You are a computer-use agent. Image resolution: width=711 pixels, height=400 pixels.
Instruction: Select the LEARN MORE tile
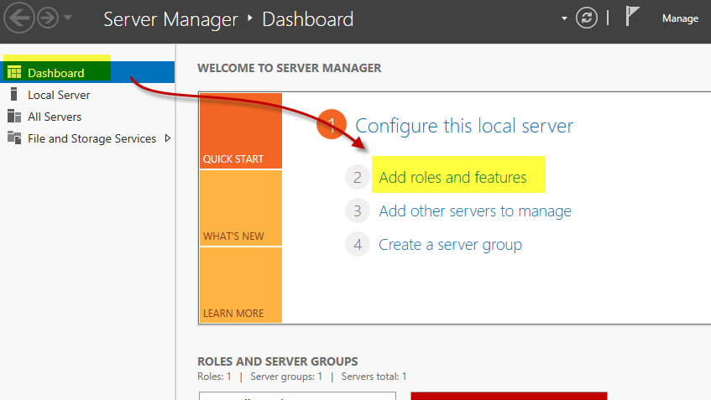(x=241, y=285)
